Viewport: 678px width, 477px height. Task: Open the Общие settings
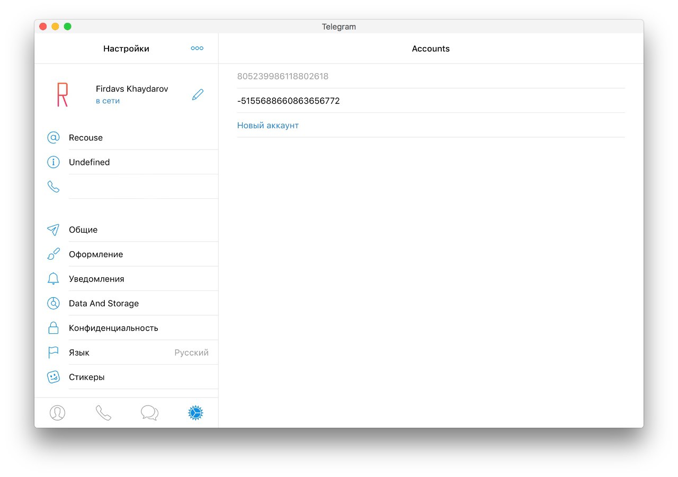[127, 229]
